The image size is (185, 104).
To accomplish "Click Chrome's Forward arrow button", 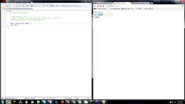I will click(98, 6).
